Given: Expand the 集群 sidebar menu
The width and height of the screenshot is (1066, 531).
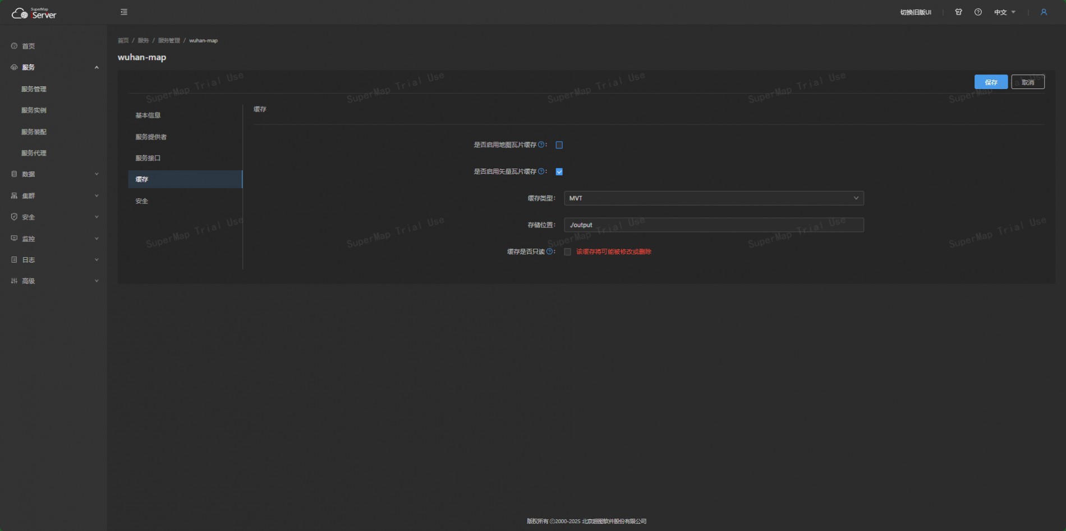Looking at the screenshot, I should tap(97, 195).
